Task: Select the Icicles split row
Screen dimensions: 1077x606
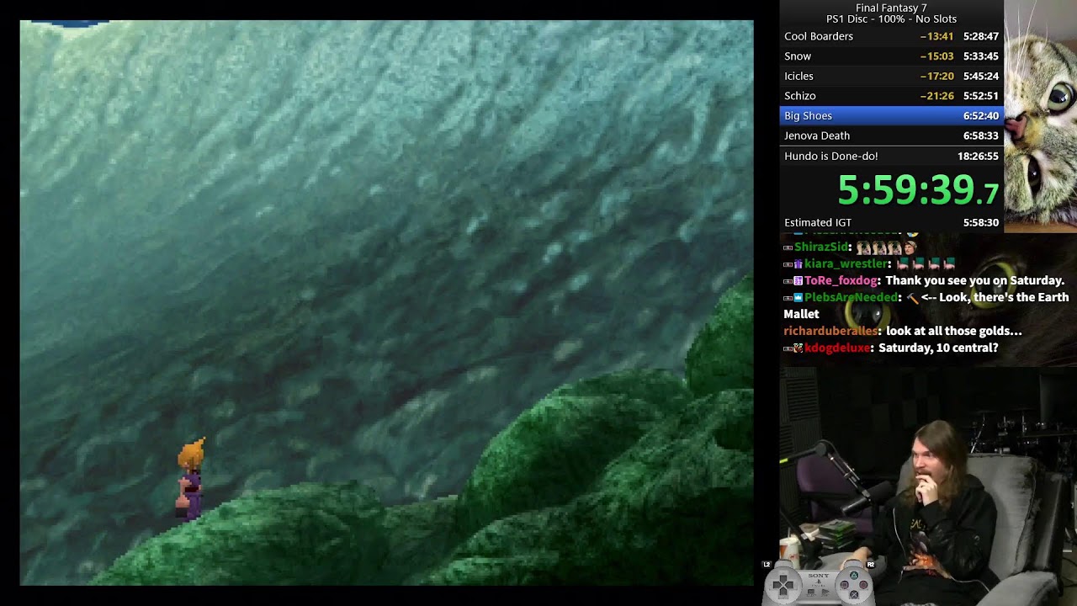Action: (891, 76)
